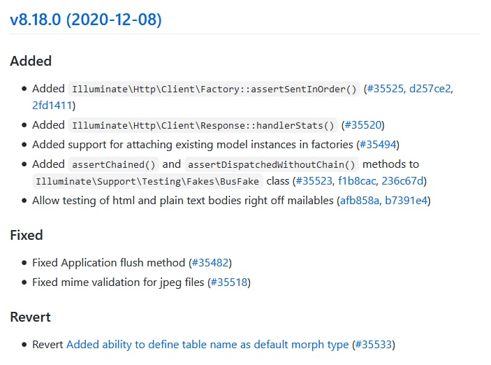Open commit d257ce2
The width and height of the screenshot is (491, 365).
tap(430, 88)
